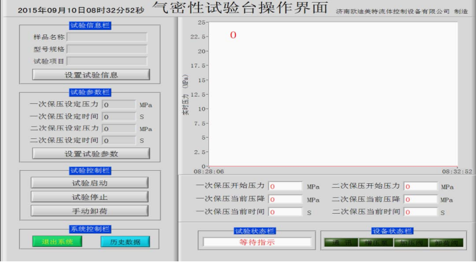Click the 二次保压设定压力 value field
Viewport: 476px width, 262px height.
tap(119, 128)
